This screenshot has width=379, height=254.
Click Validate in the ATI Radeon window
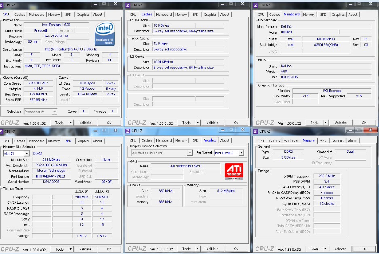click(x=212, y=248)
